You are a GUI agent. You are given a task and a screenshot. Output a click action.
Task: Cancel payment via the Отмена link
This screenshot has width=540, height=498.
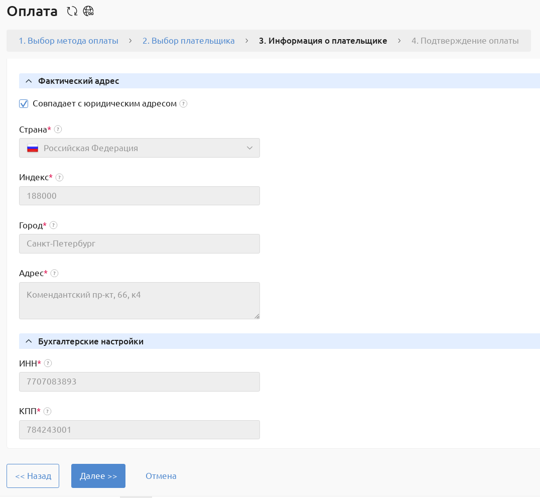[161, 475]
